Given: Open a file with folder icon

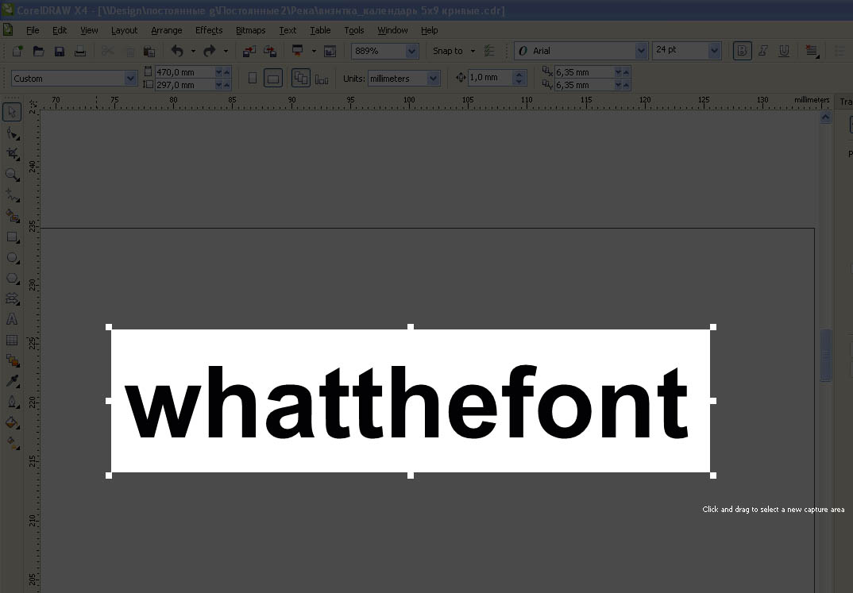Looking at the screenshot, I should (x=38, y=51).
